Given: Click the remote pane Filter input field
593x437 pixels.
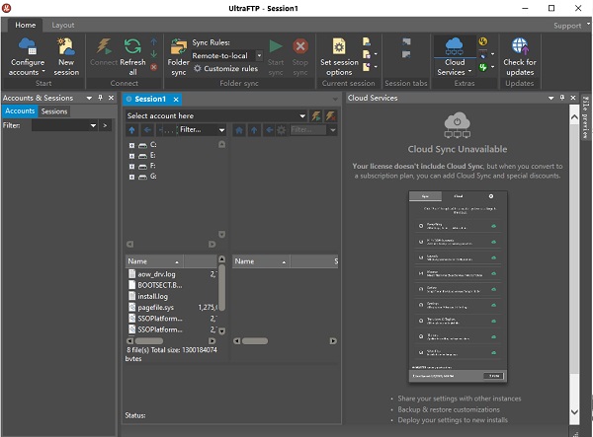Looking at the screenshot, I should pyautogui.click(x=308, y=130).
